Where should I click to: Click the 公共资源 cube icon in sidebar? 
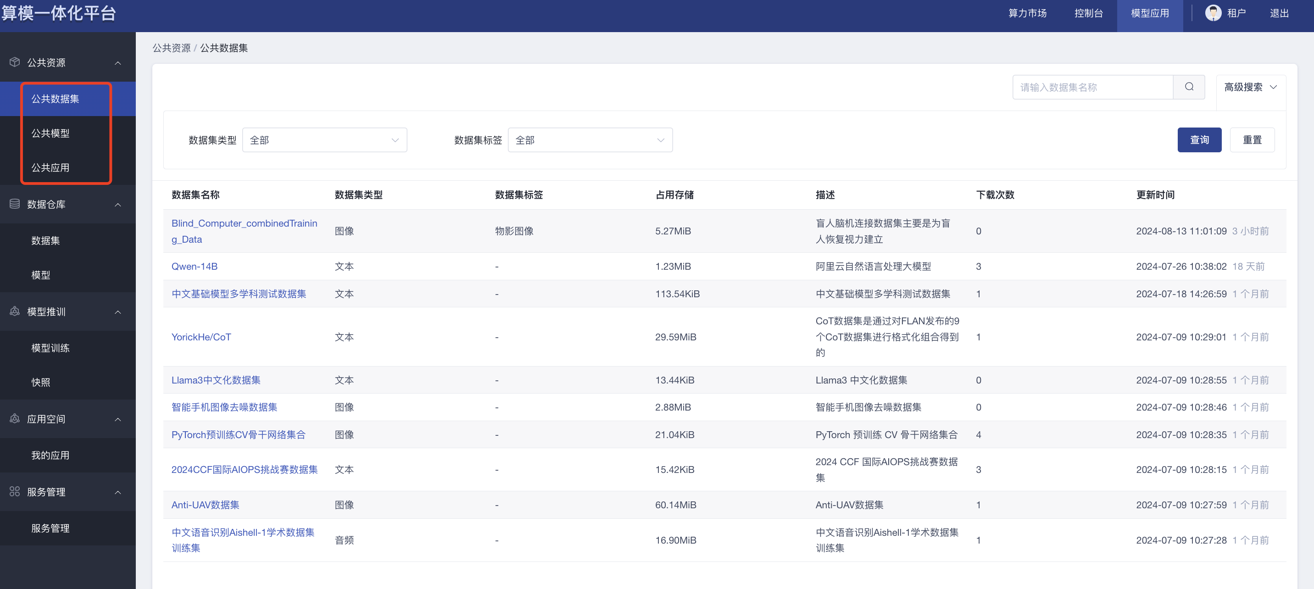coord(15,62)
